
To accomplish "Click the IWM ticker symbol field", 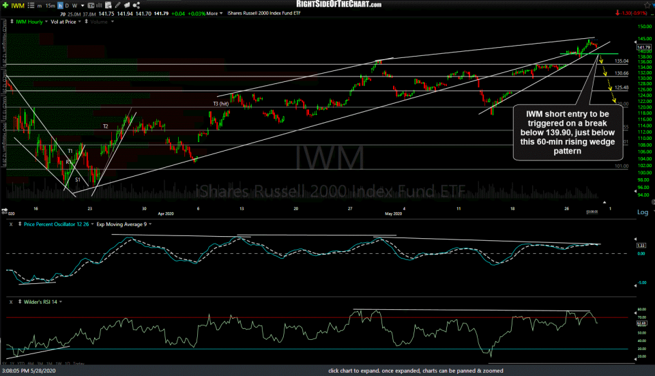I will [18, 5].
